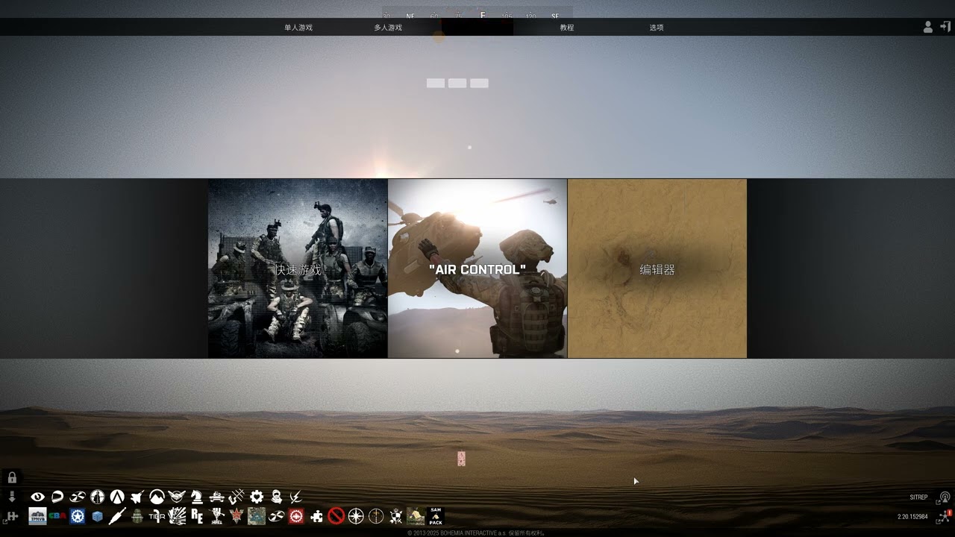Screen dimensions: 955x537
Task: Click the Zeus eye DLC icon
Action: [x=37, y=497]
